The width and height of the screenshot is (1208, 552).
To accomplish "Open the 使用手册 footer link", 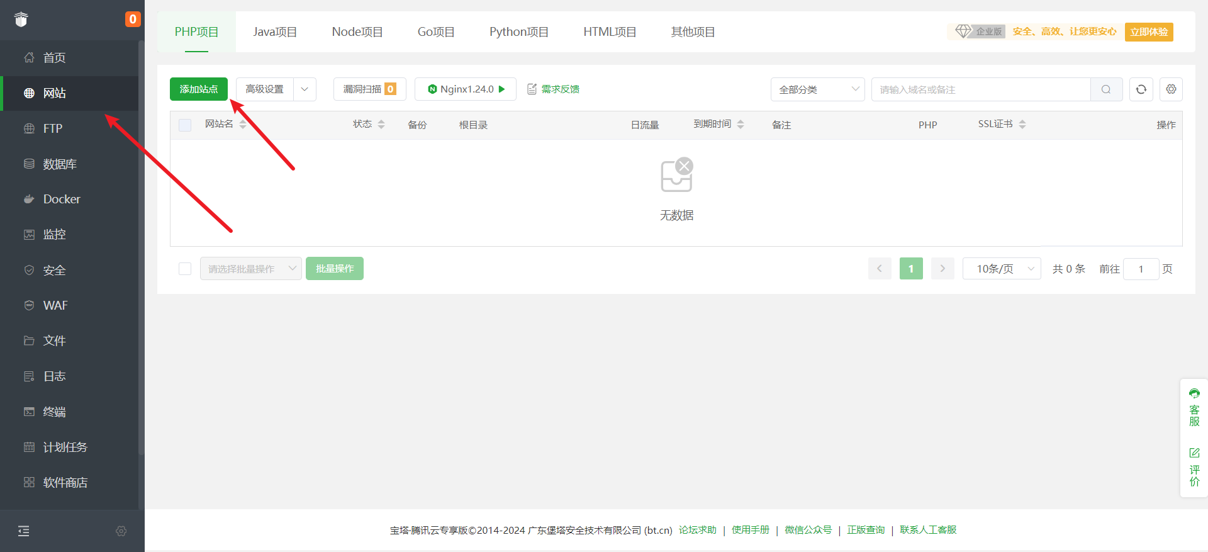I will [x=750, y=530].
